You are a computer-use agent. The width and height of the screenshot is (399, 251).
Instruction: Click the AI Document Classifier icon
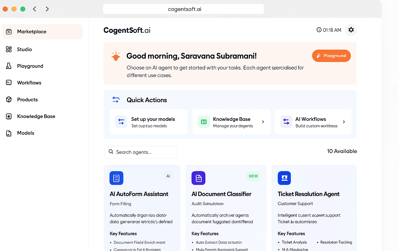pos(198,178)
